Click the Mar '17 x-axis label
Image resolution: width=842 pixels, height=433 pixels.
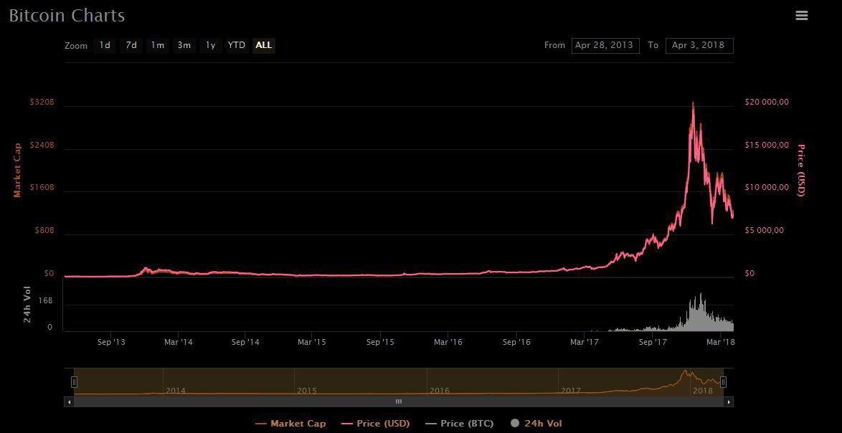585,342
